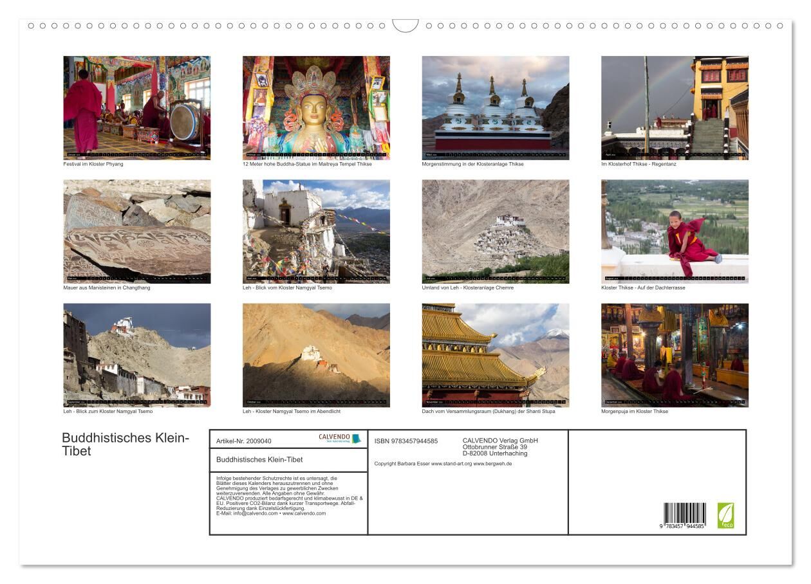
Task: Open the Festival im Kloster Phyang photo
Action: tap(136, 107)
